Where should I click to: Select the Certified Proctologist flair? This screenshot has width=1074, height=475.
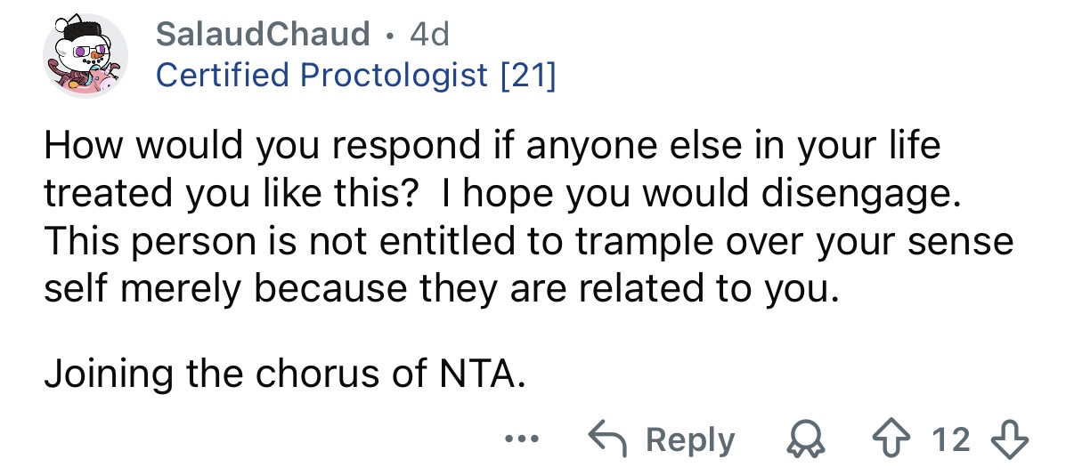pyautogui.click(x=321, y=76)
